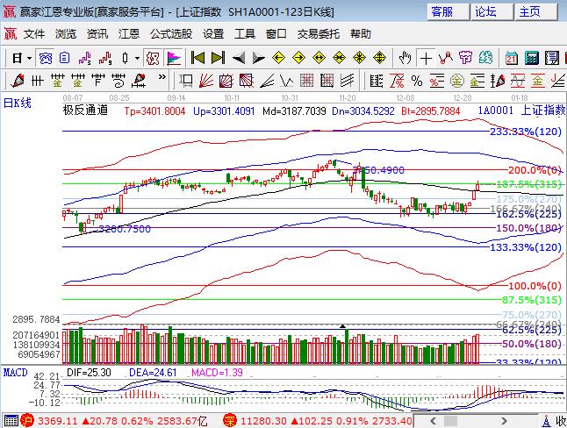
Task: Expand the period type dropdown arrow
Action: click(29, 58)
